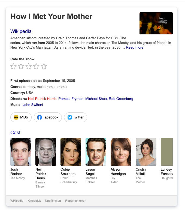Image resolution: width=185 pixels, height=211 pixels.
Task: Open the Cast section link
Action: pyautogui.click(x=16, y=133)
